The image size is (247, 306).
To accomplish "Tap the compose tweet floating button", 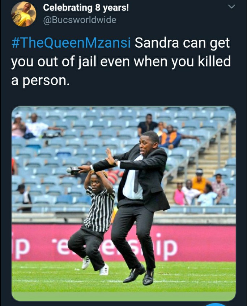I will coord(216,305).
